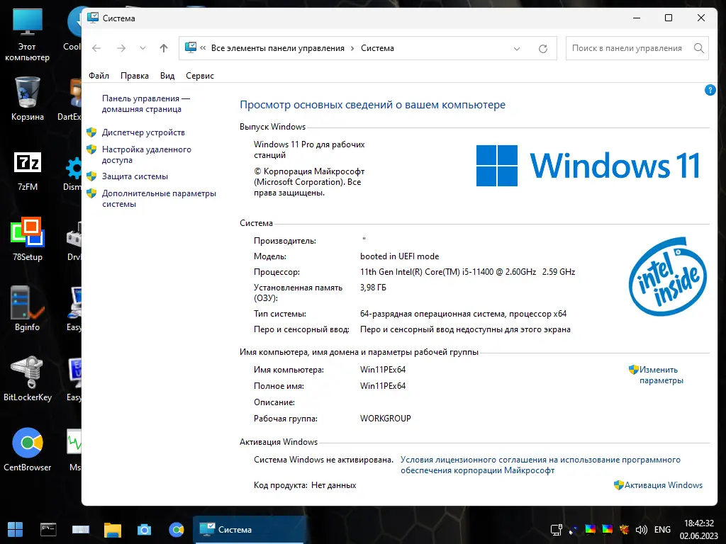
Task: Click the Windows Start button on taskbar
Action: point(16,530)
